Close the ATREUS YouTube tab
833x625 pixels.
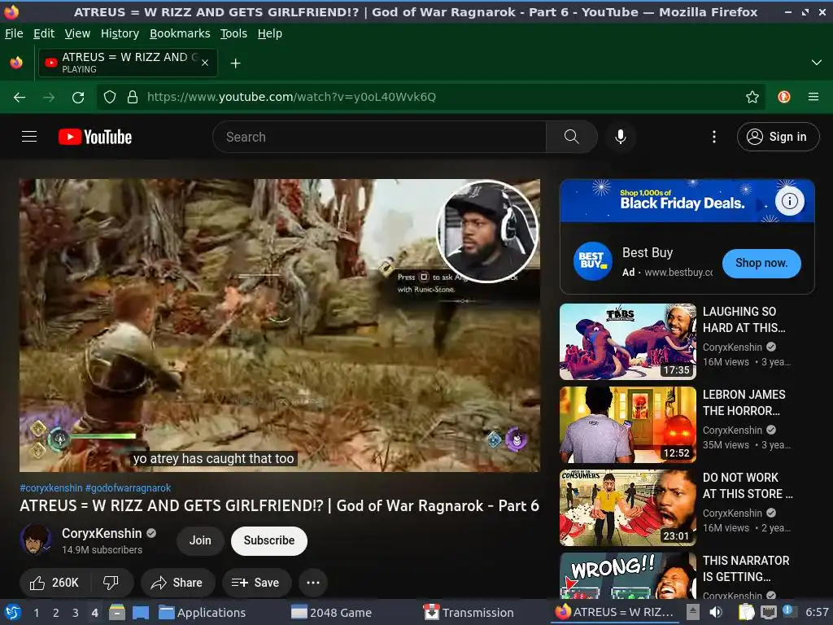(205, 63)
